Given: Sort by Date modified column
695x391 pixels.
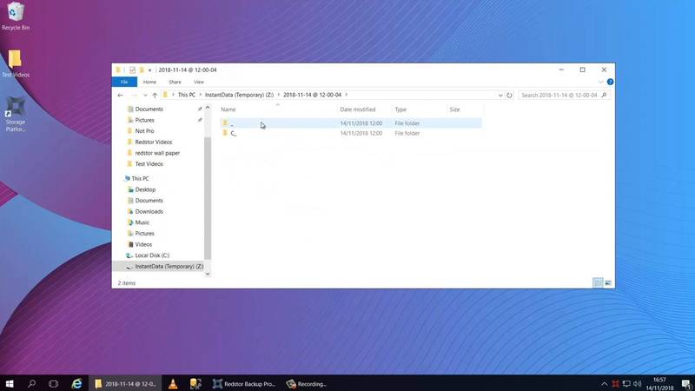Looking at the screenshot, I should click(x=358, y=109).
